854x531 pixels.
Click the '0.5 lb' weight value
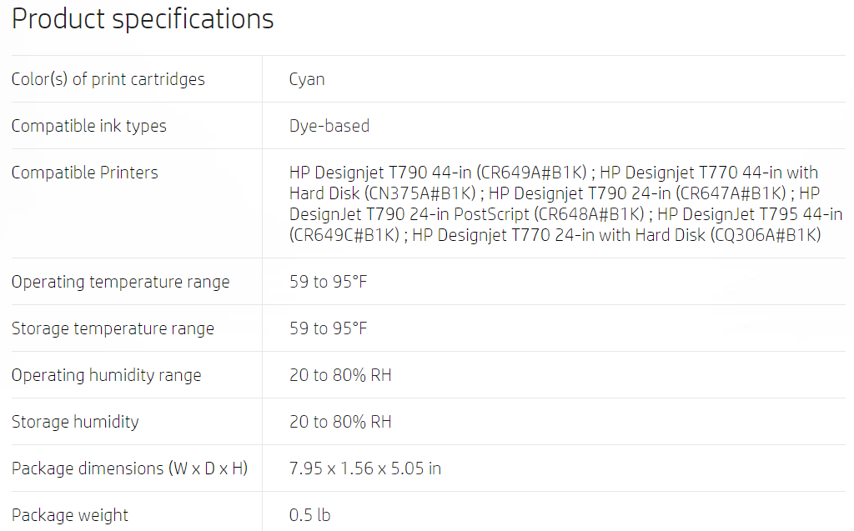pyautogui.click(x=309, y=515)
